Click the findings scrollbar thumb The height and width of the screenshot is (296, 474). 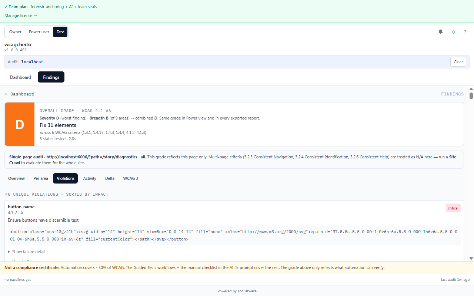[x=471, y=96]
